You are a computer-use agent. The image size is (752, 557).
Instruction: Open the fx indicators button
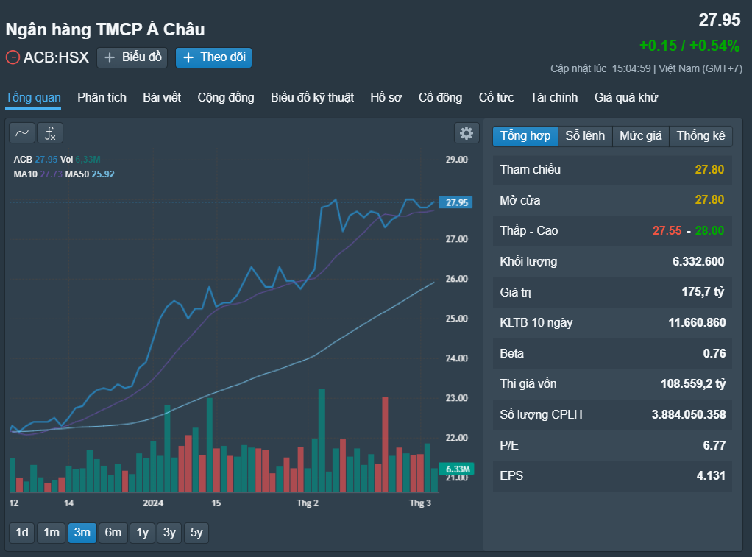coord(50,133)
